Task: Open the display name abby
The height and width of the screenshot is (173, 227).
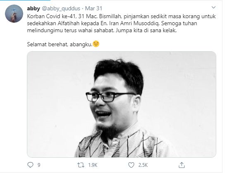Action: coord(33,9)
